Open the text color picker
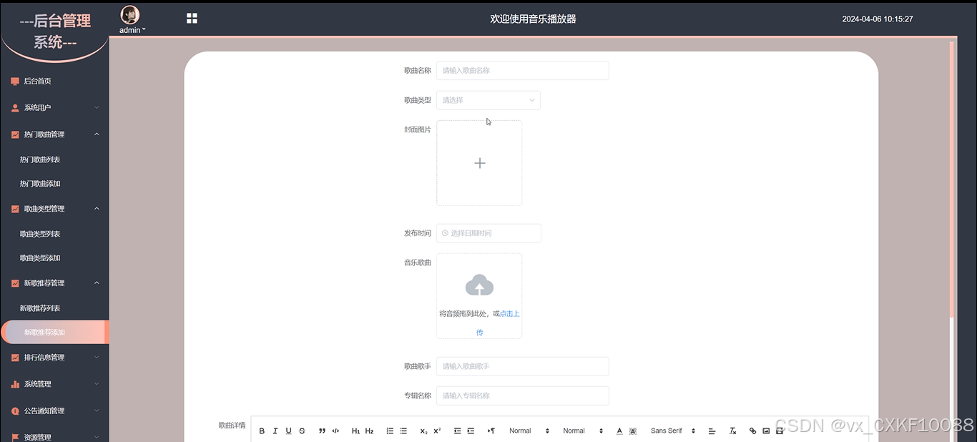The height and width of the screenshot is (442, 977). (x=619, y=431)
